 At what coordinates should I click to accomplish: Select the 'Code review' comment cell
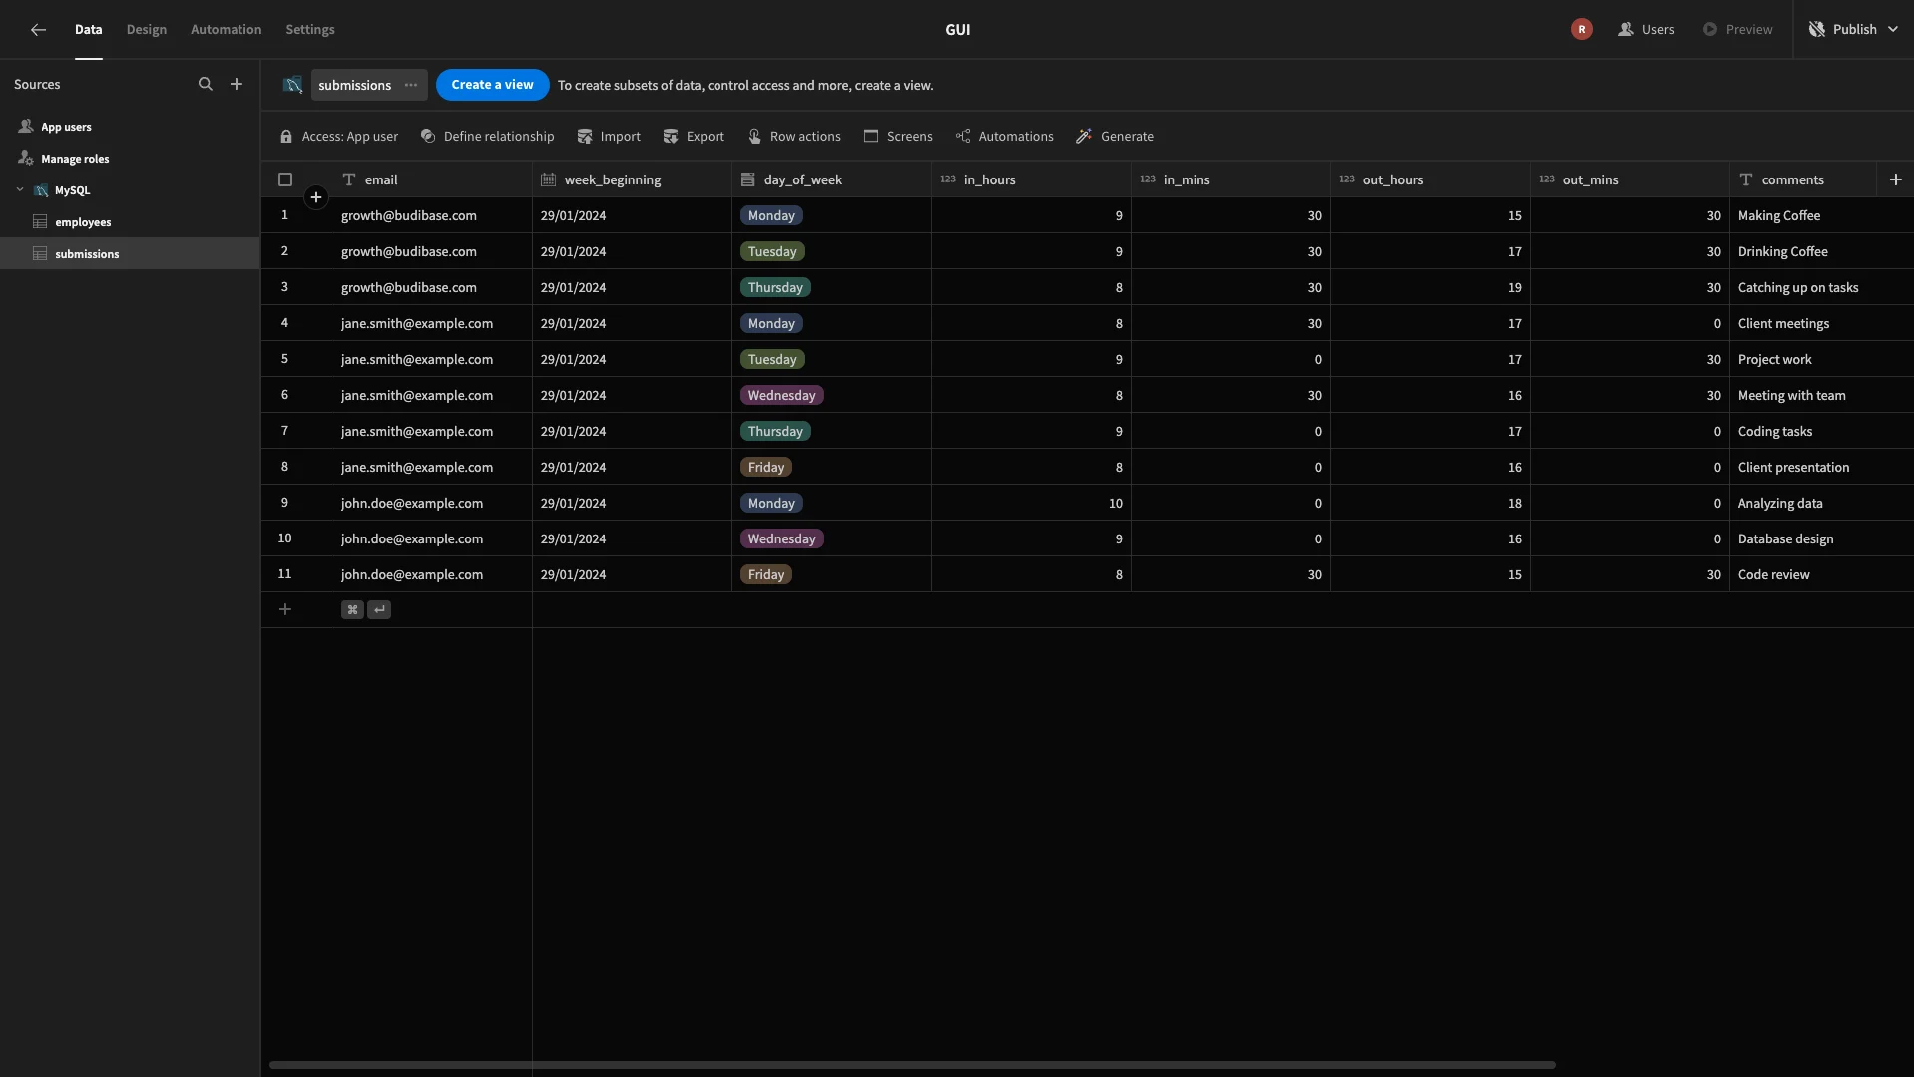coord(1821,574)
